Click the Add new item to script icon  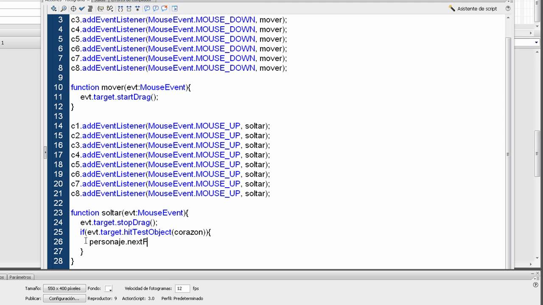click(54, 8)
